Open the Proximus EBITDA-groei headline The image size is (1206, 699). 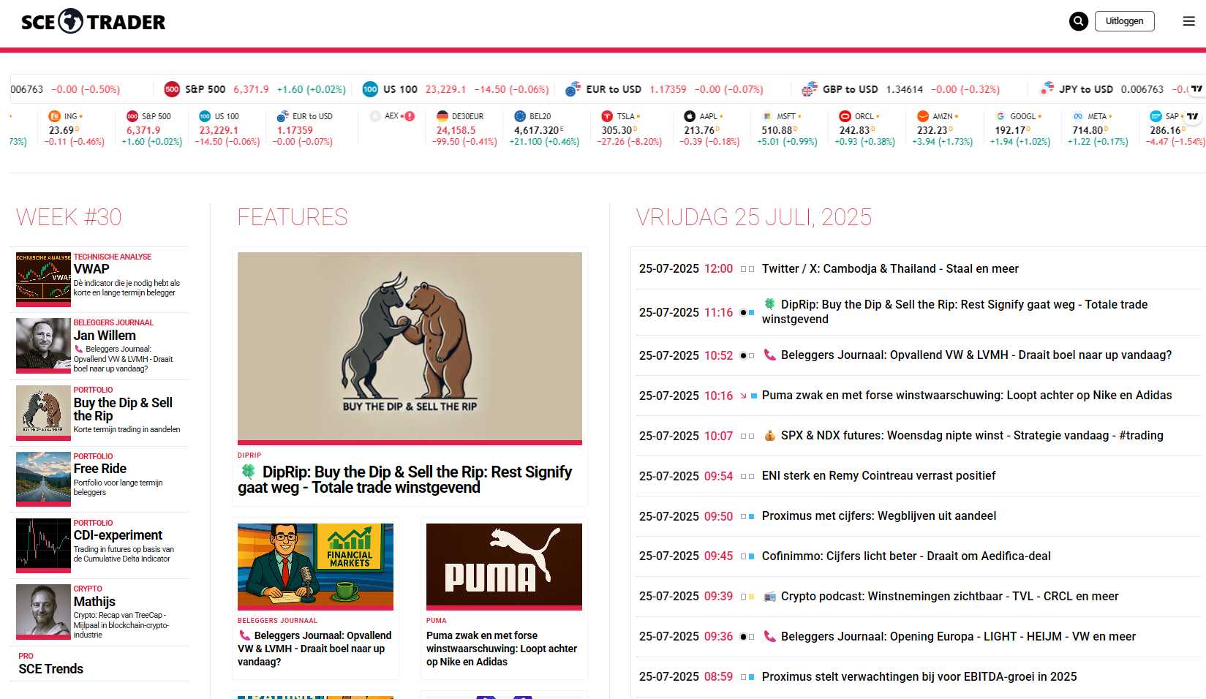919,677
